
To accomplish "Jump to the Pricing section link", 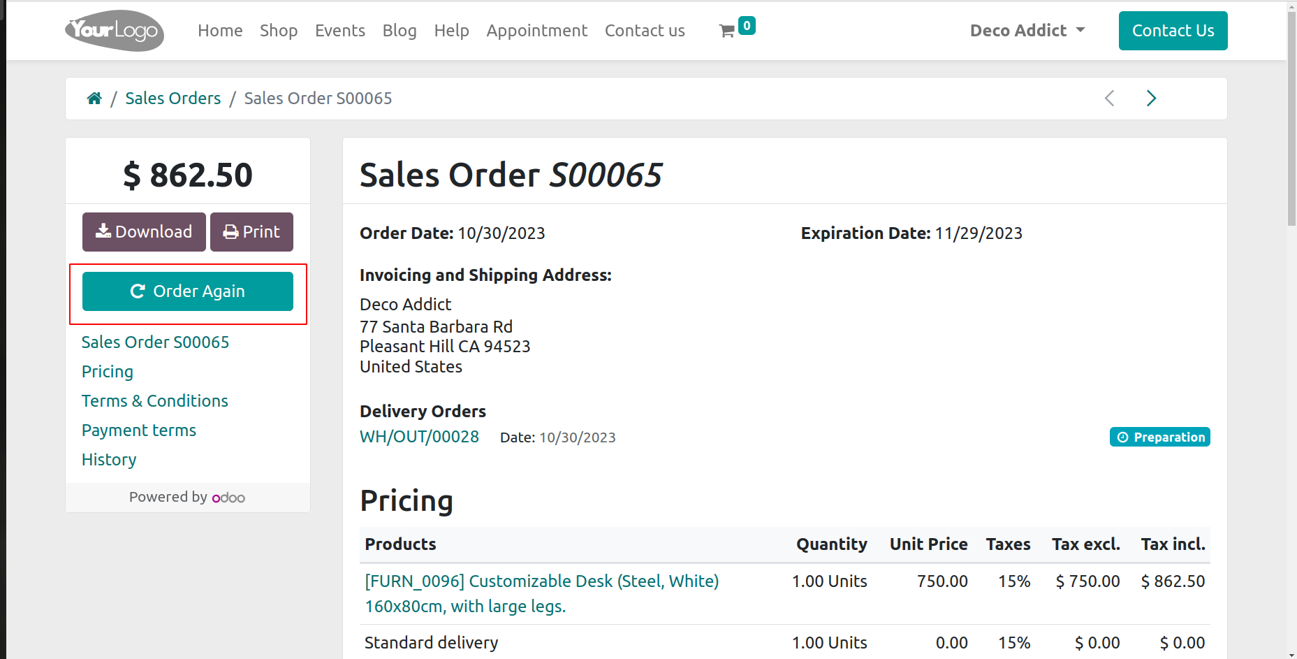I will tap(108, 372).
